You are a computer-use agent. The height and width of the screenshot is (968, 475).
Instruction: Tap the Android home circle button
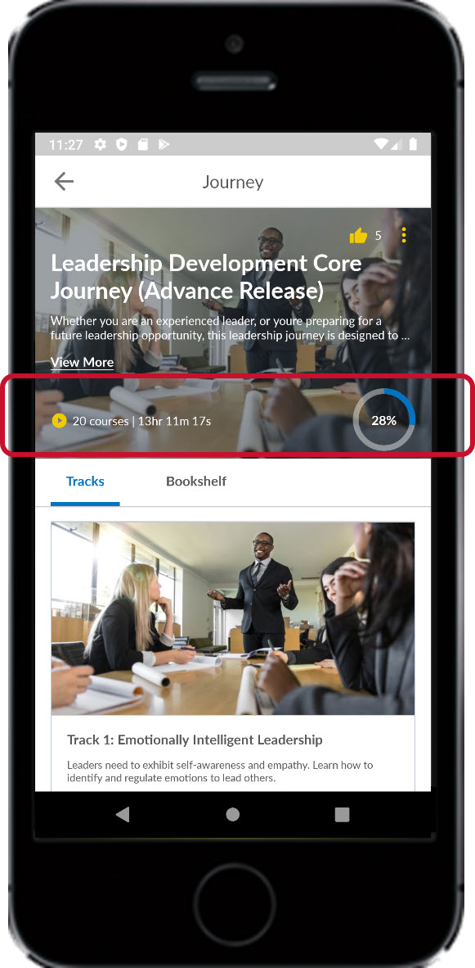233,815
